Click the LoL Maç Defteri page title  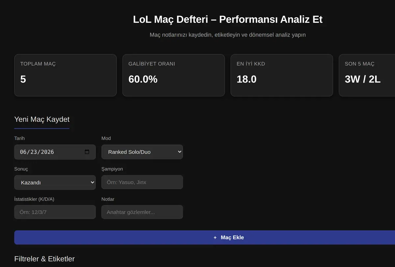click(x=228, y=19)
